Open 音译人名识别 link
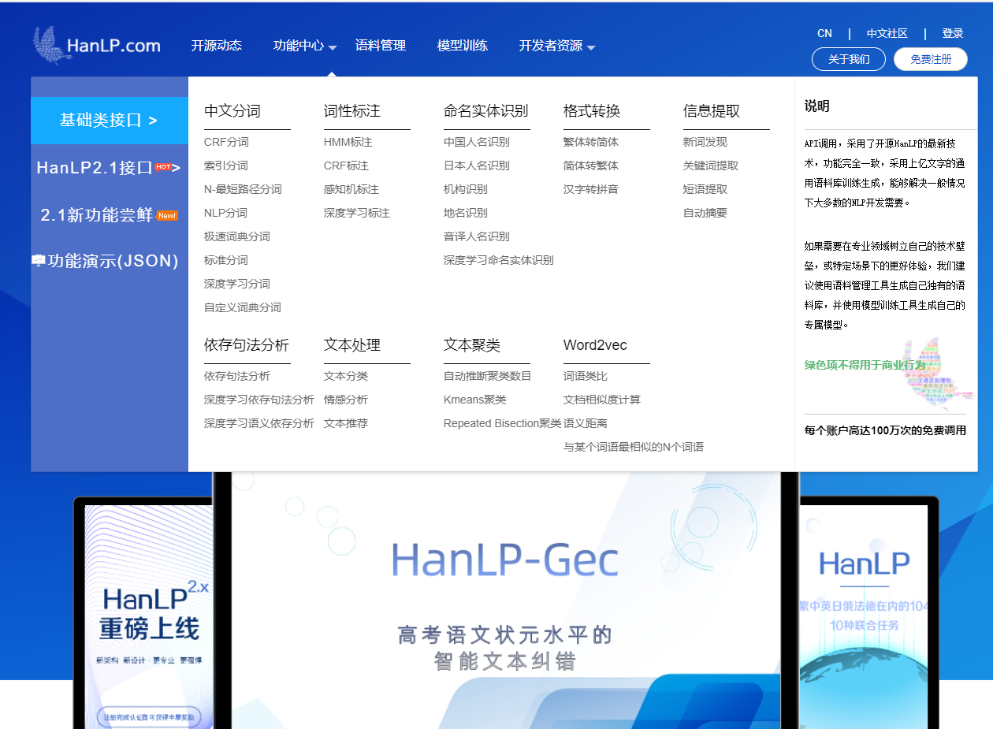993x729 pixels. point(477,236)
